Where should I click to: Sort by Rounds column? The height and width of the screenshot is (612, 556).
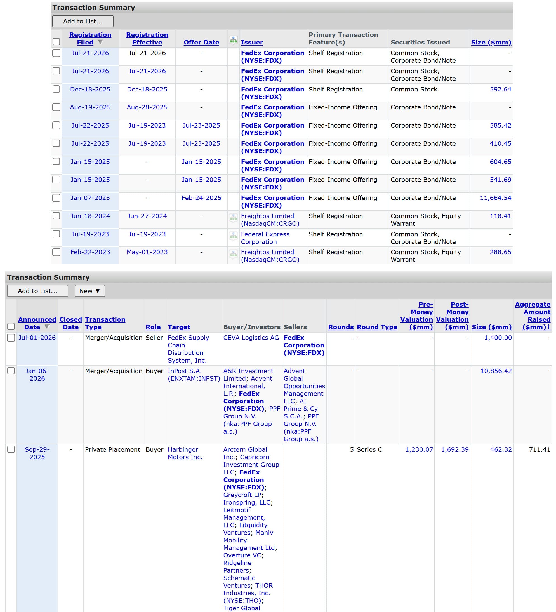coord(341,327)
